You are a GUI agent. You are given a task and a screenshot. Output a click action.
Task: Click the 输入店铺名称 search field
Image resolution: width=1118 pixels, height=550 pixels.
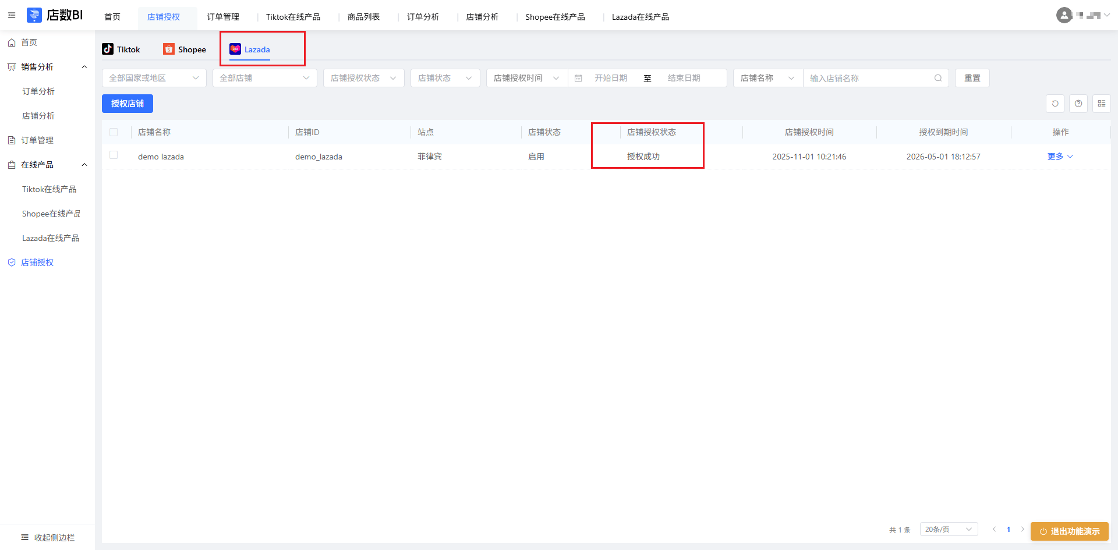[868, 78]
